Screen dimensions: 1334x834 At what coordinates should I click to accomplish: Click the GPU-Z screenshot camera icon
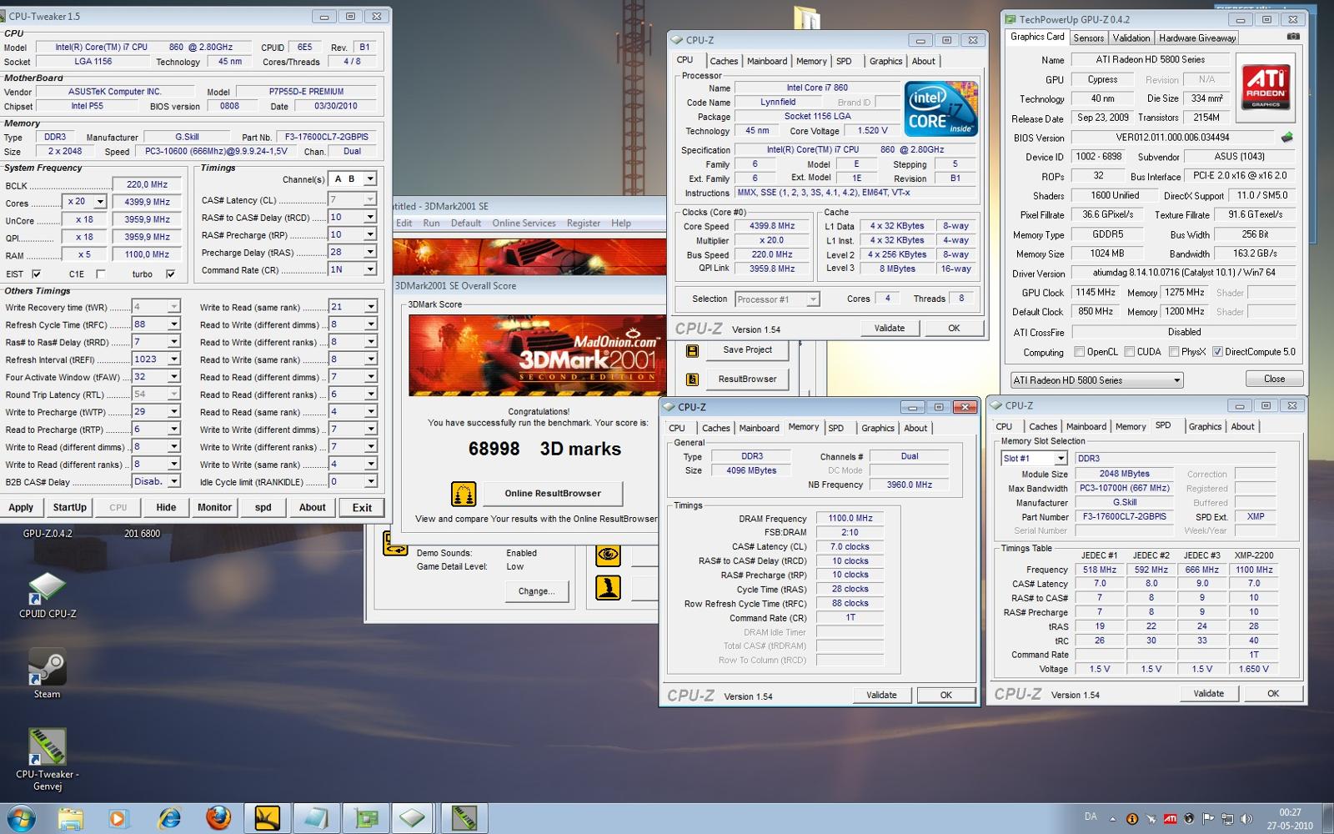coord(1293,37)
